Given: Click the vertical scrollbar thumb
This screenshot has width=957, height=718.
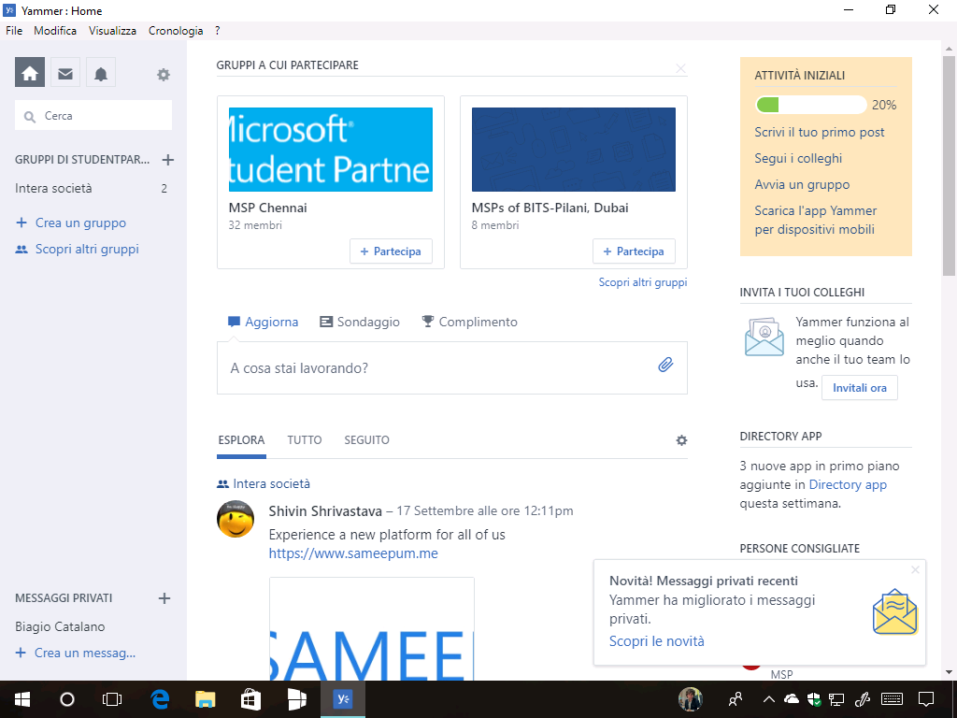Looking at the screenshot, I should coord(949,165).
